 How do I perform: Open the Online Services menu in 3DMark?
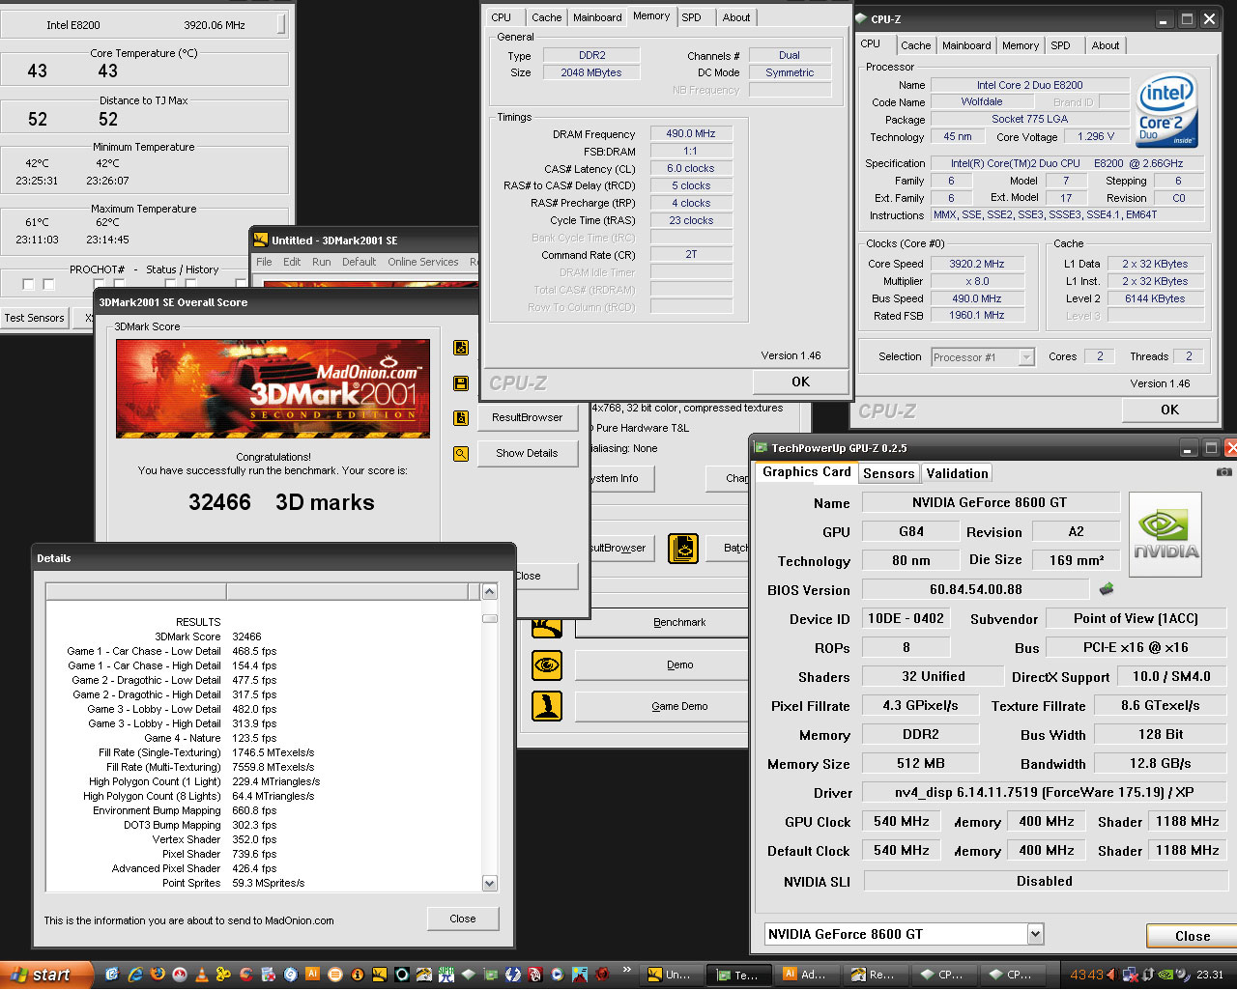pos(423,262)
